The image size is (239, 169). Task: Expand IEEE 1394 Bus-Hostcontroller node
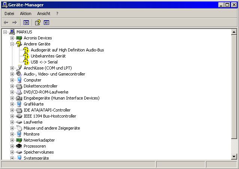coord(12,116)
